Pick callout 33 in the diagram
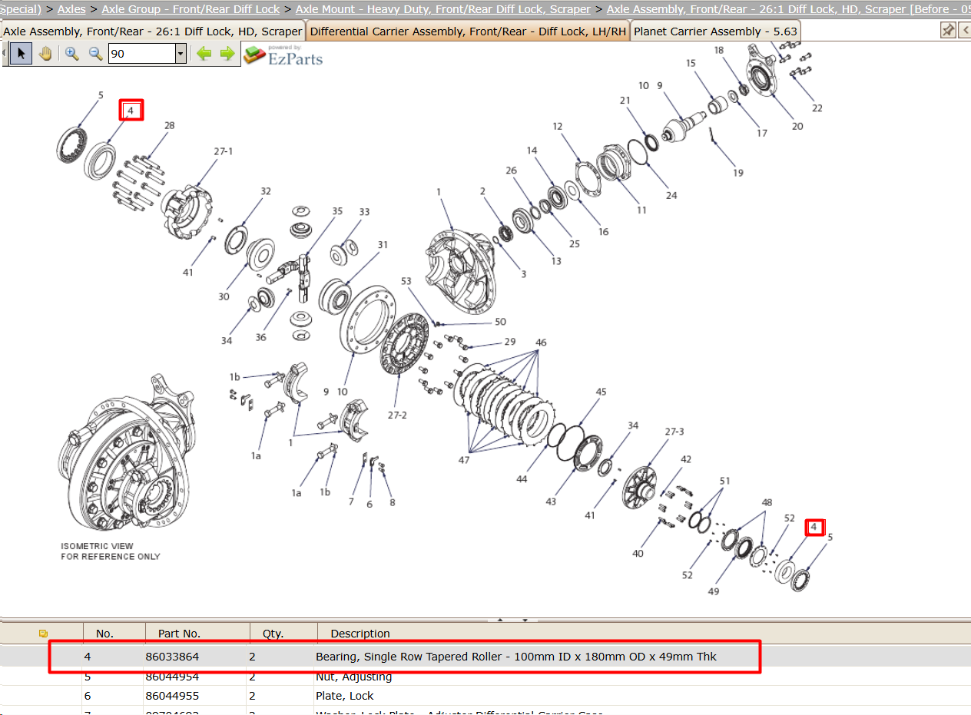This screenshot has height=715, width=971. tap(364, 212)
